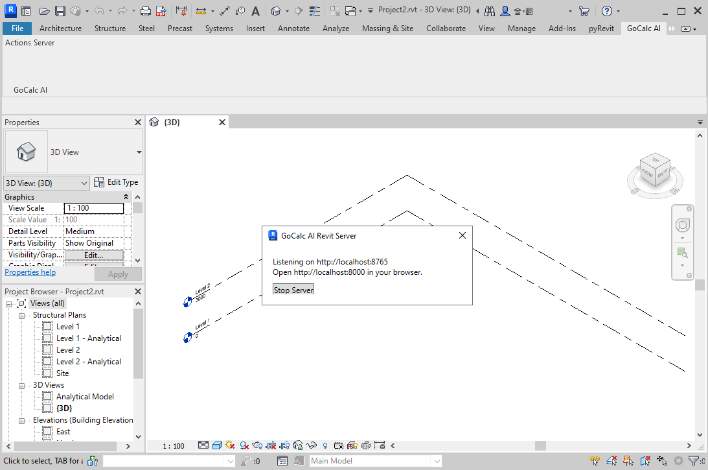Image resolution: width=708 pixels, height=470 pixels.
Task: Open Temporary Hide/Isolate glasses icon
Action: click(312, 445)
